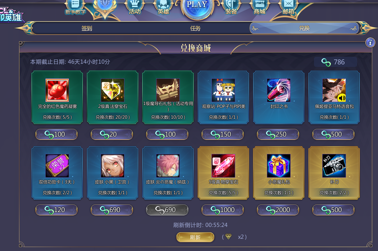Open the info icon beside 兑换商城
378x251 pixels.
pos(370,43)
